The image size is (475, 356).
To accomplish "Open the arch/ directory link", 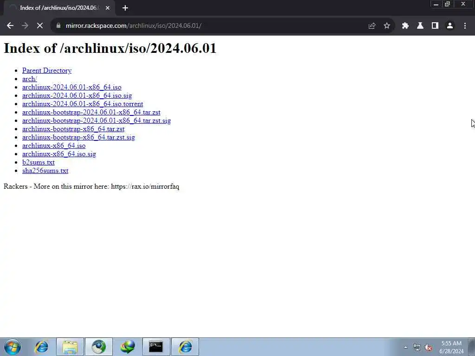I will 29,79.
